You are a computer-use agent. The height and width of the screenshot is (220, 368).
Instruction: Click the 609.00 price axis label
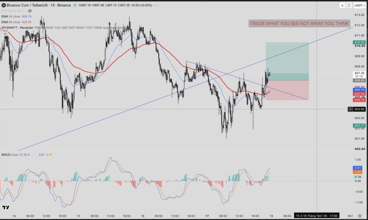pos(359,56)
